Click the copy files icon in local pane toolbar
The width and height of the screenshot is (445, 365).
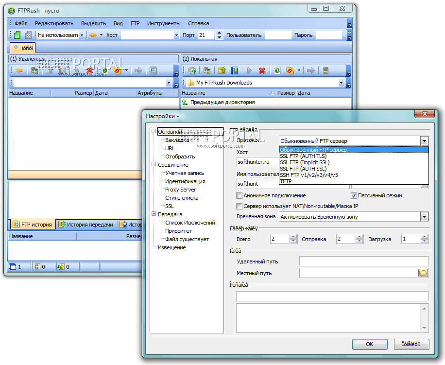207,70
